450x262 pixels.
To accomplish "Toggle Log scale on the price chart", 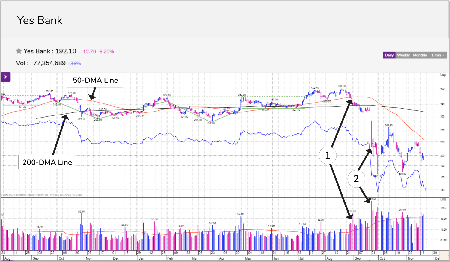I will pos(443,75).
